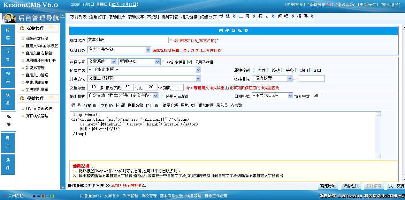The width and height of the screenshot is (405, 200).
Task: Click the staff photo icon in sidebar header
Action: tap(9, 18)
